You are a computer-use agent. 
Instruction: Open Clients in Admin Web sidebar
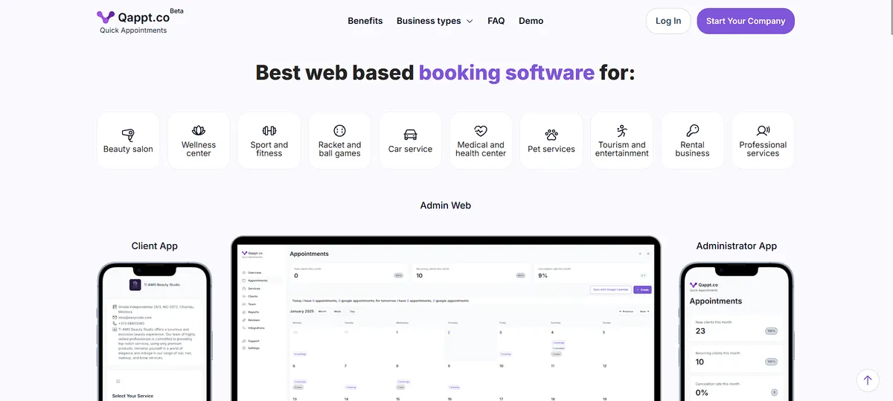(x=251, y=296)
